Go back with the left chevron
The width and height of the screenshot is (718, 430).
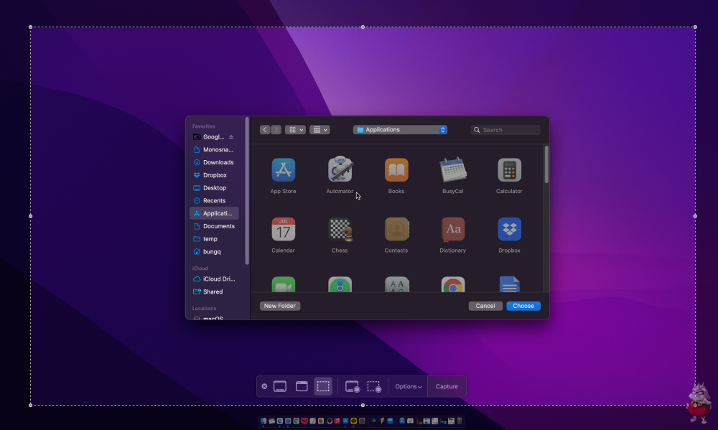coord(265,130)
